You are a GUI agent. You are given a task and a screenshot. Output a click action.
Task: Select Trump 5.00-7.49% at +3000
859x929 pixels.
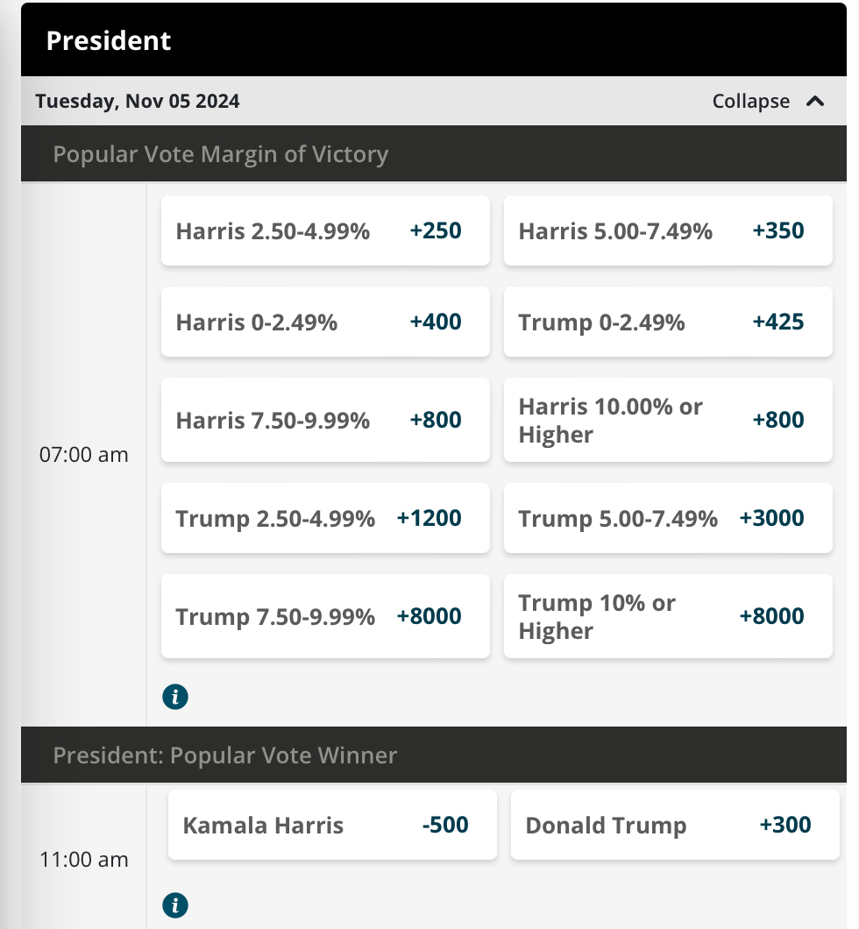click(668, 518)
